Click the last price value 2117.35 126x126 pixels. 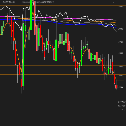pos(122,102)
